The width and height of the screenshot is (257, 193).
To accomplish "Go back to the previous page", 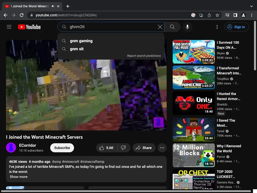I will pyautogui.click(x=6, y=15).
